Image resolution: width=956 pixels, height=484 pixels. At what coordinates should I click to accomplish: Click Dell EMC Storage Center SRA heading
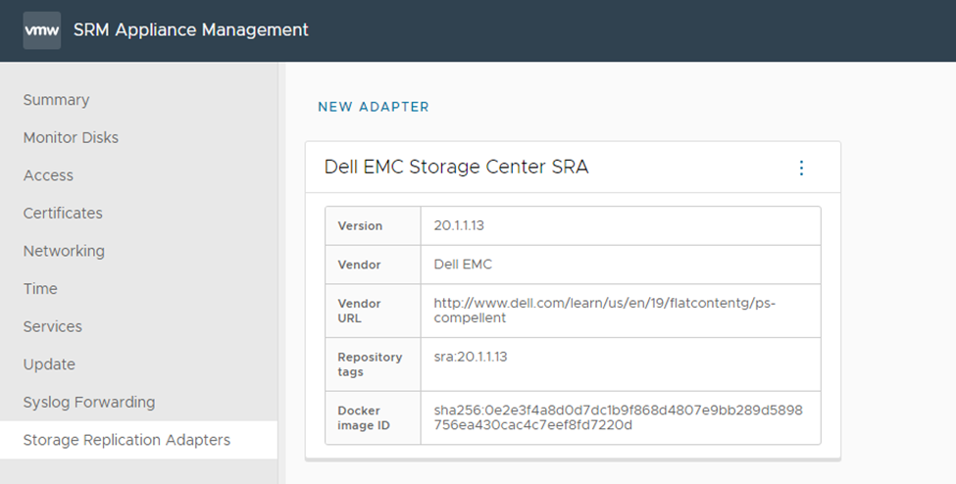(456, 168)
